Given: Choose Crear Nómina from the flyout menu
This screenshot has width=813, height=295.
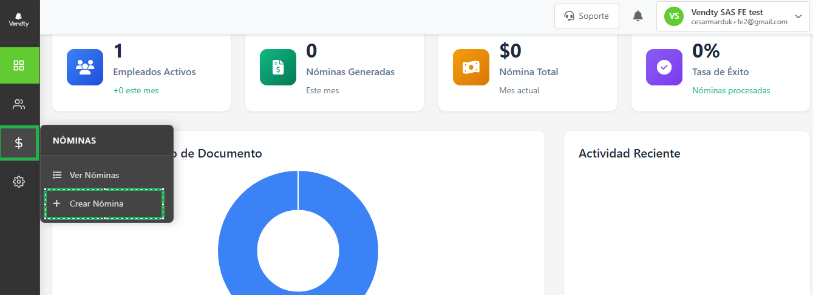Looking at the screenshot, I should click(x=104, y=204).
